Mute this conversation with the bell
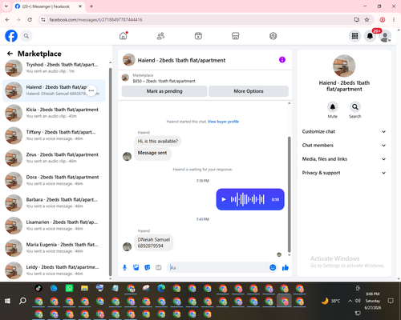The width and height of the screenshot is (401, 320). click(x=333, y=107)
